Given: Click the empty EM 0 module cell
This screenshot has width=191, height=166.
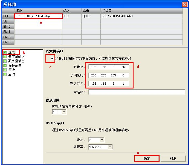Looking at the screenshot, I should [x=38, y=27].
